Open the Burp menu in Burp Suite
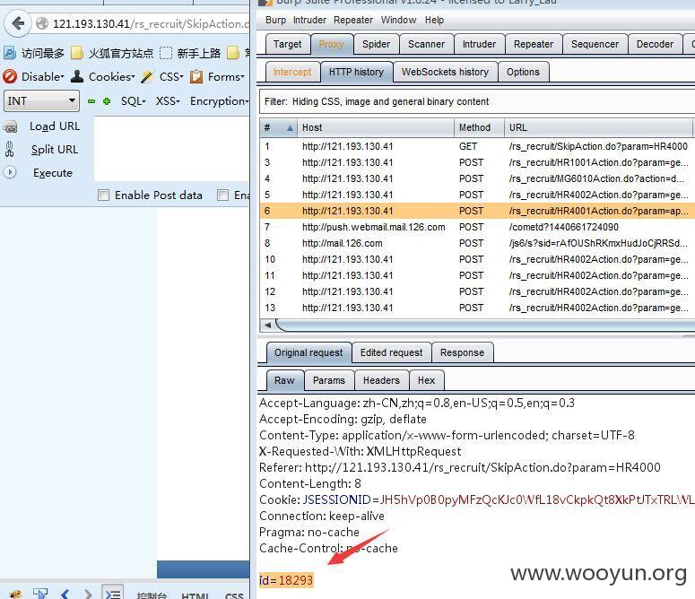The image size is (695, 599). [x=275, y=20]
